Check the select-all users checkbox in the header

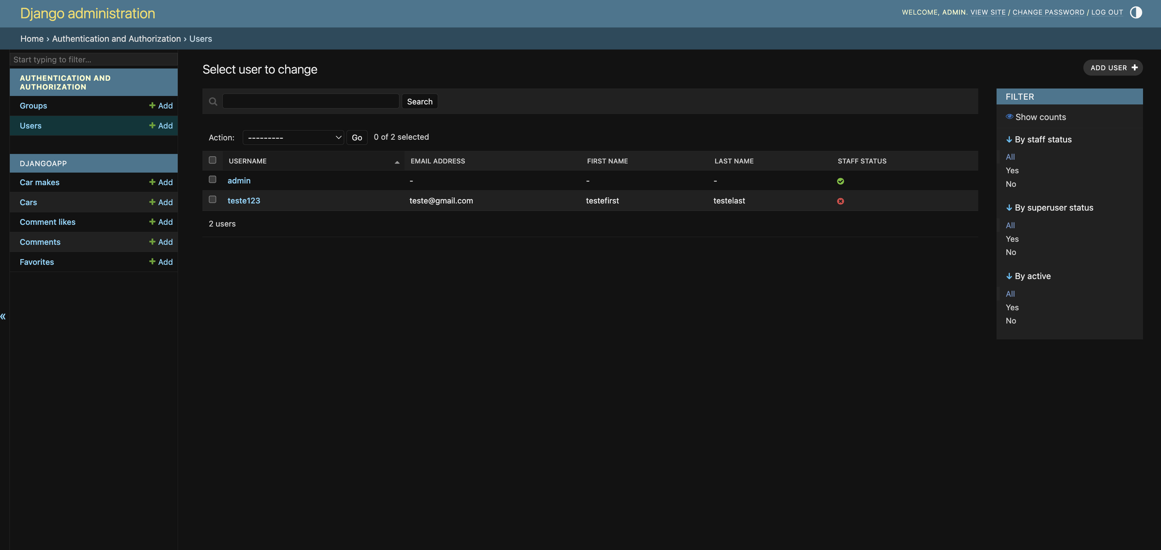pos(212,160)
